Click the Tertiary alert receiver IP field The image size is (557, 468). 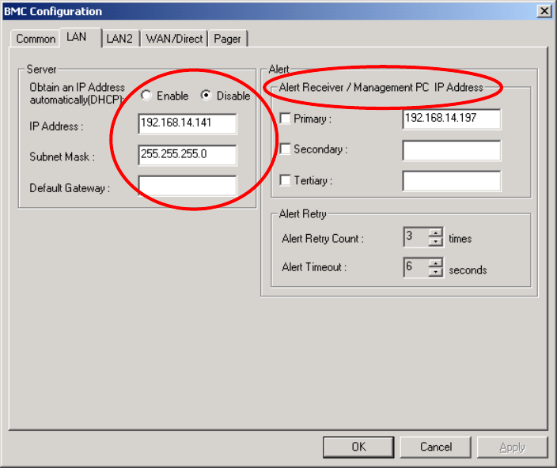(452, 181)
